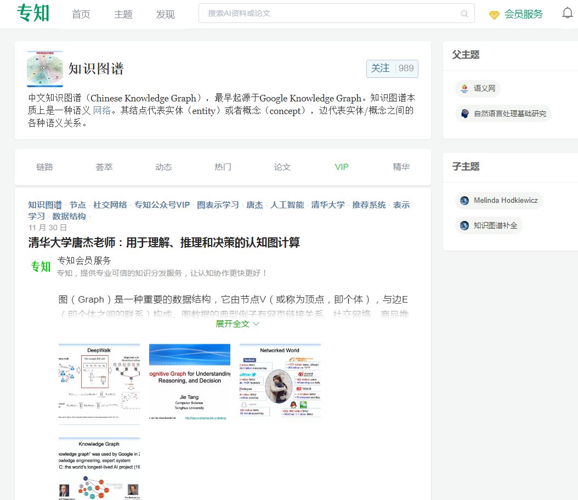Click the 专知会员服务 author name
The height and width of the screenshot is (500, 578).
(84, 260)
